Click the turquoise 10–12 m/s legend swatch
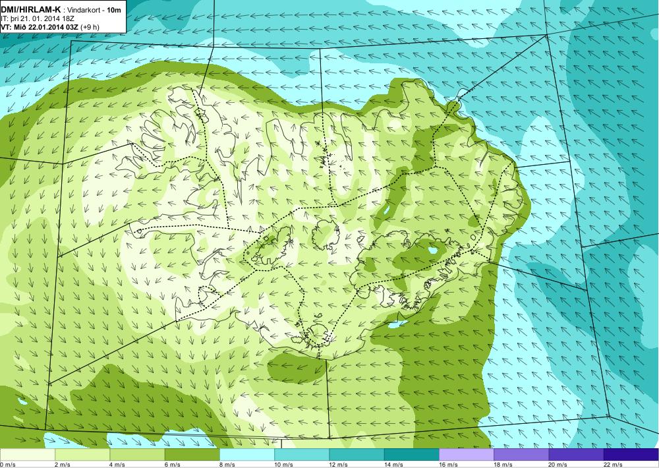Viewport: 659px width, 468px height. coord(302,455)
